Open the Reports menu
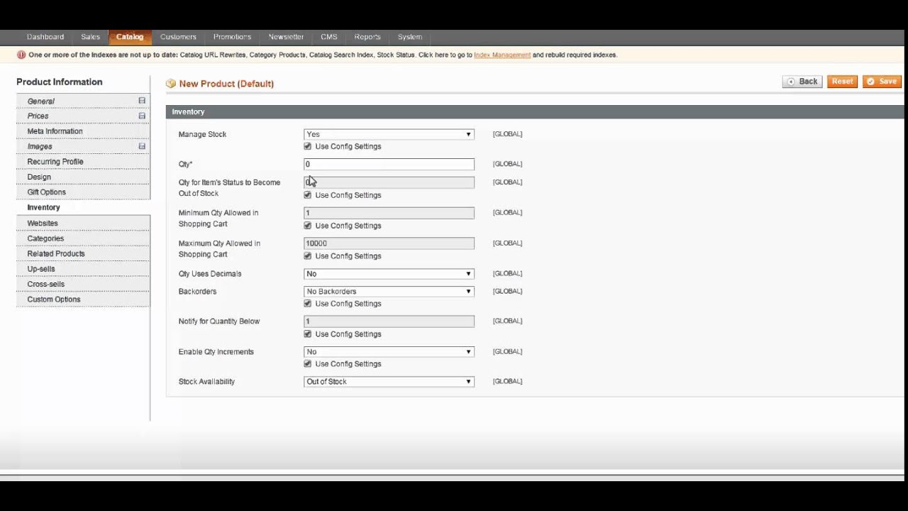 pos(367,37)
